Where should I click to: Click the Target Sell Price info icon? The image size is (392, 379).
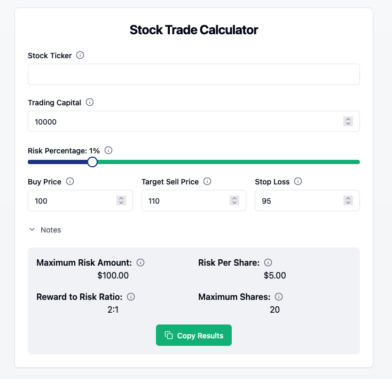coord(207,181)
